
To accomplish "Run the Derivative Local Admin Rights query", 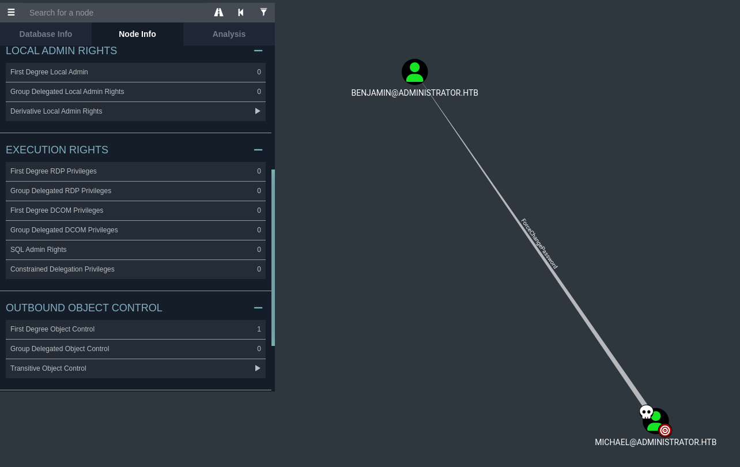I will coord(258,111).
